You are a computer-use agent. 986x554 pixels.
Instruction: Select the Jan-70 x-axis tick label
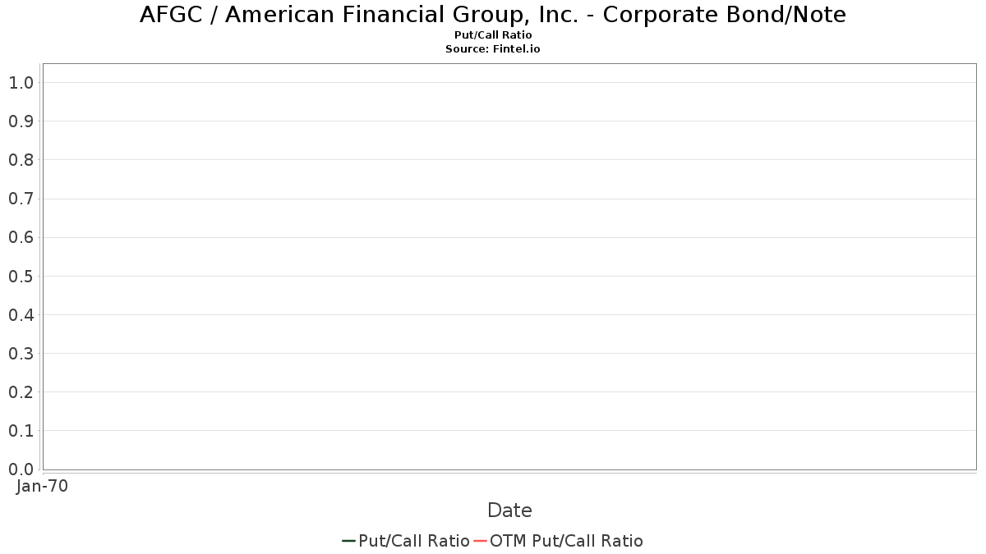point(42,486)
